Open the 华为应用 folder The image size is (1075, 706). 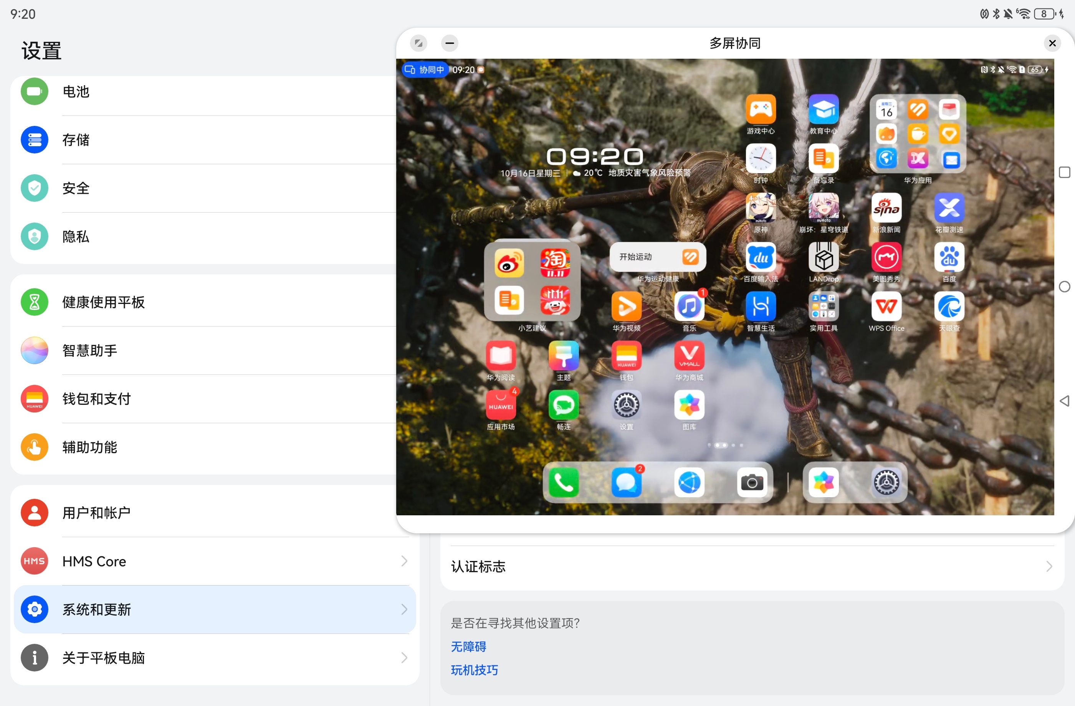(918, 134)
